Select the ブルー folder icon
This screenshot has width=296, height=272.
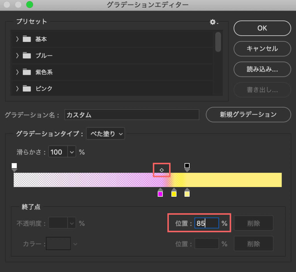[x=27, y=55]
